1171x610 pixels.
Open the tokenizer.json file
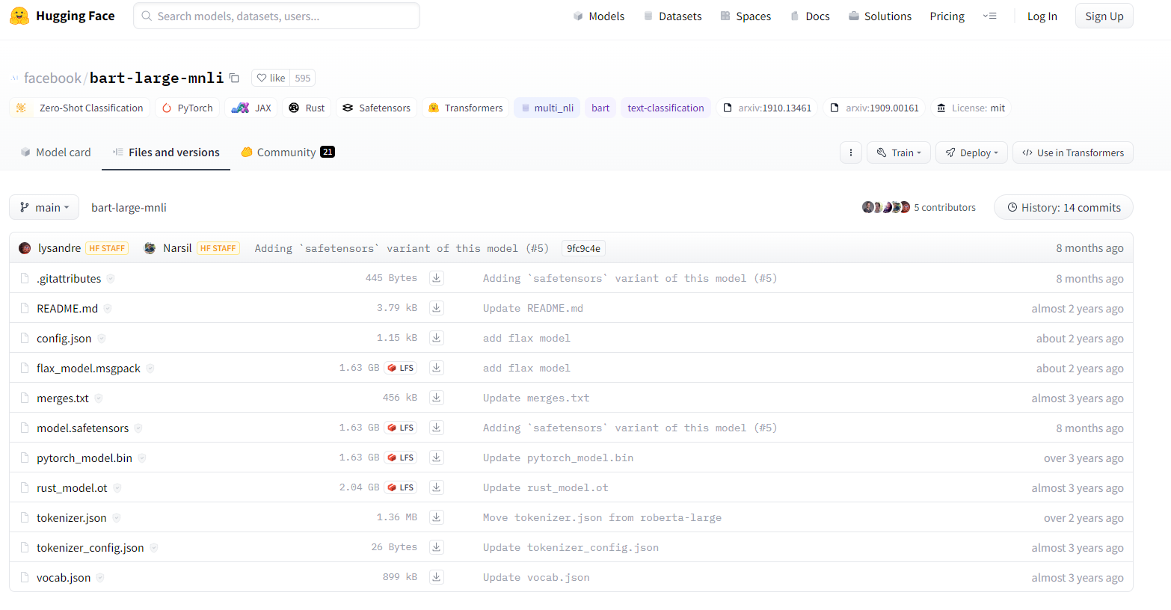(72, 517)
